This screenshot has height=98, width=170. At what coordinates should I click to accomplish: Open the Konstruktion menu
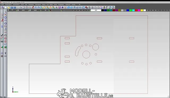[16, 5]
